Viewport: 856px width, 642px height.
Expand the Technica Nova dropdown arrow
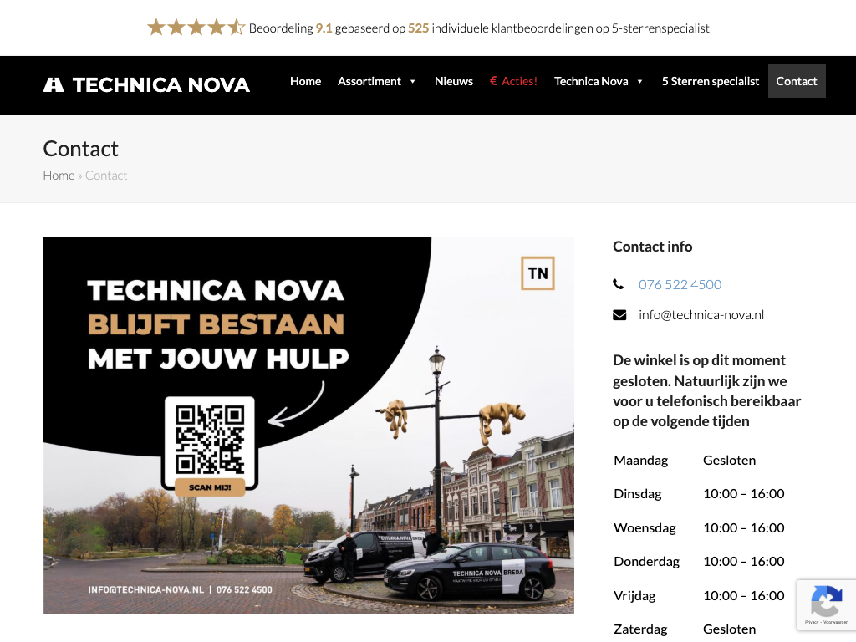pyautogui.click(x=639, y=82)
